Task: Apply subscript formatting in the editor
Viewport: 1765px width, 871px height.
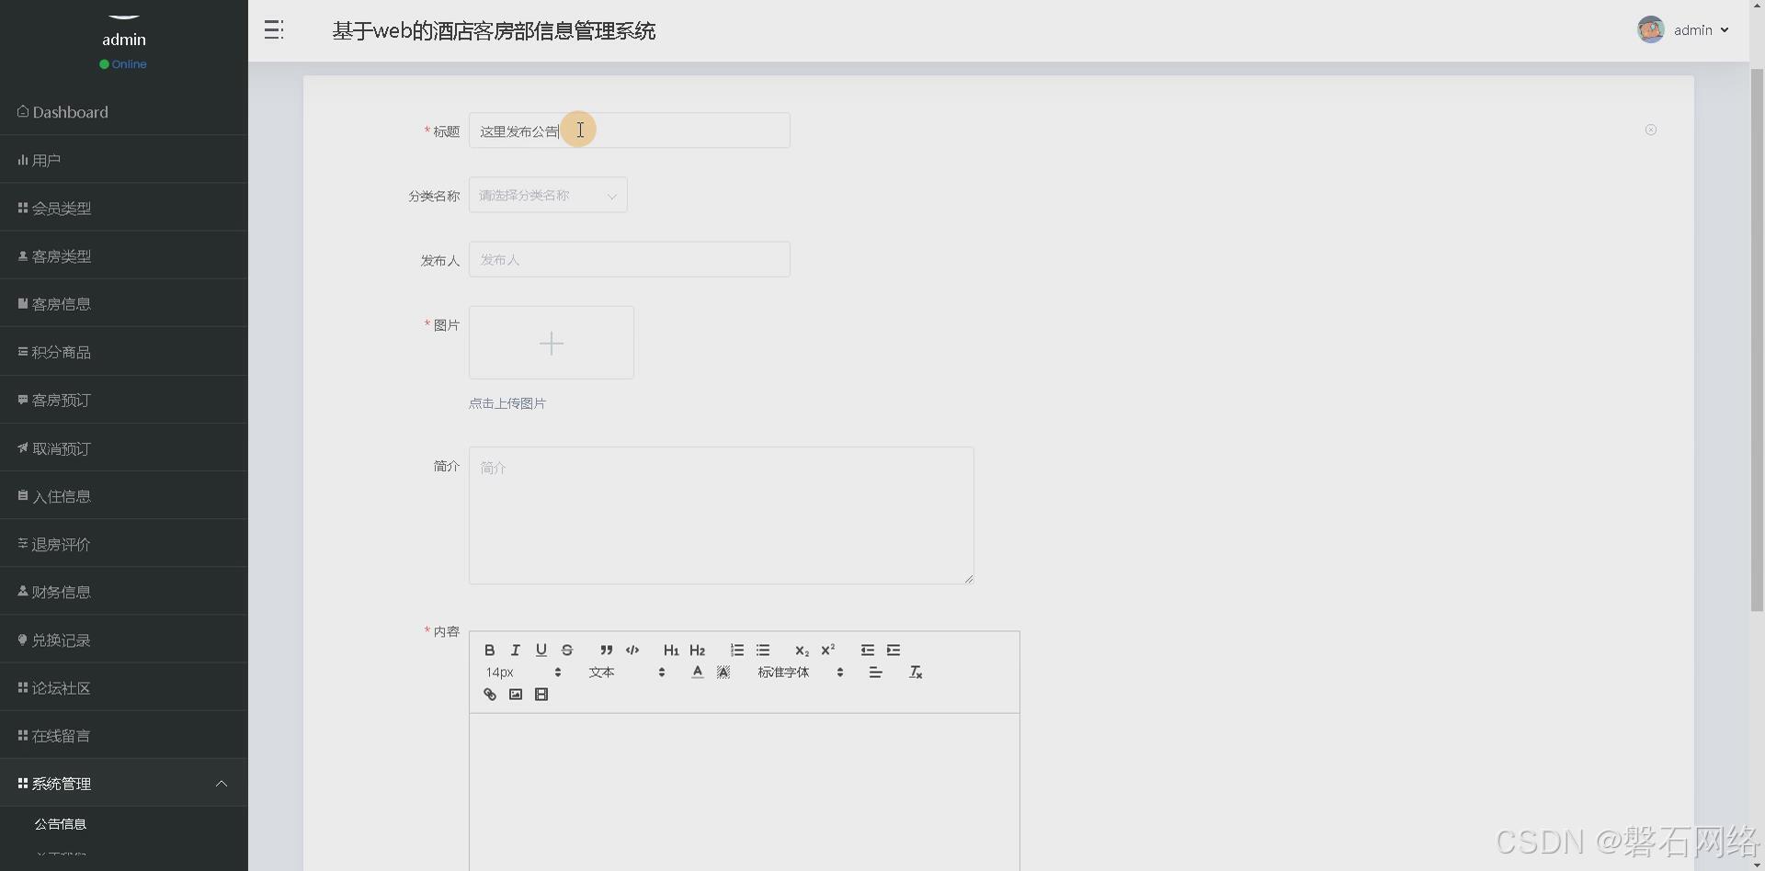Action: [802, 650]
